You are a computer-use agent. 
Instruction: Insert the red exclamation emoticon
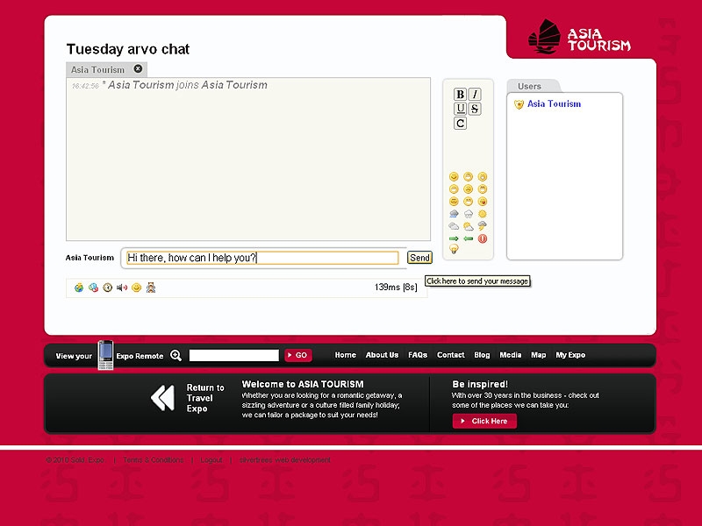[483, 238]
